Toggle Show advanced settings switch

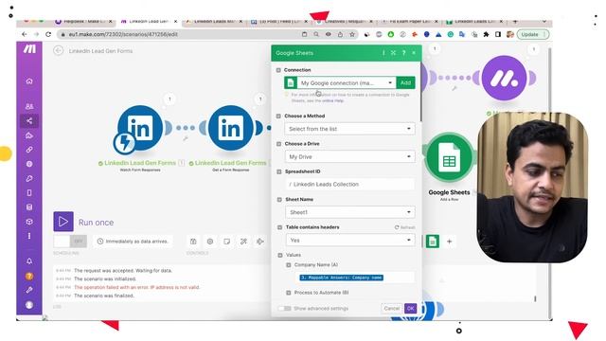[285, 308]
